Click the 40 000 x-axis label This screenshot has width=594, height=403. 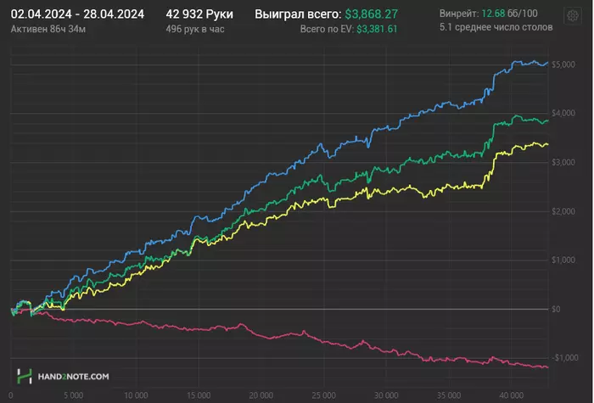point(512,395)
